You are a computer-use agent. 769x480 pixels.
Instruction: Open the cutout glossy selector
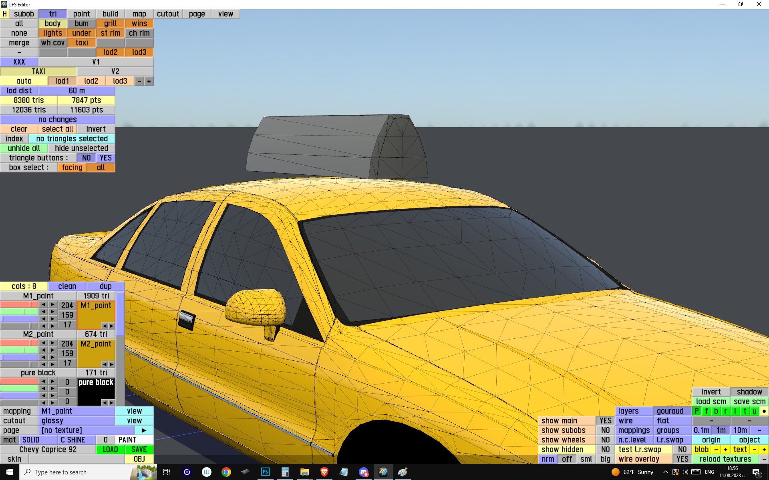(x=76, y=421)
